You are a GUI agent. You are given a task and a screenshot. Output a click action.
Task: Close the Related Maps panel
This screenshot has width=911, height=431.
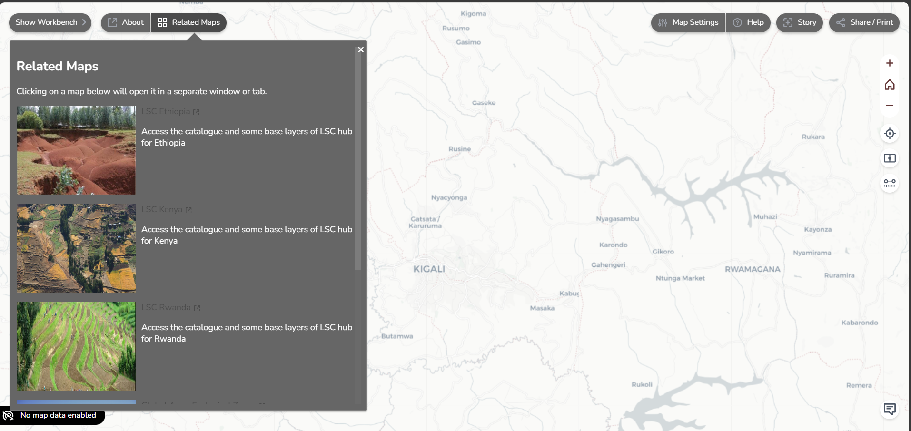point(361,49)
